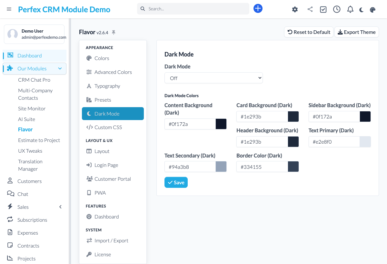Image resolution: width=387 pixels, height=264 pixels.
Task: Expand the Sales submenu arrow
Action: point(60,207)
